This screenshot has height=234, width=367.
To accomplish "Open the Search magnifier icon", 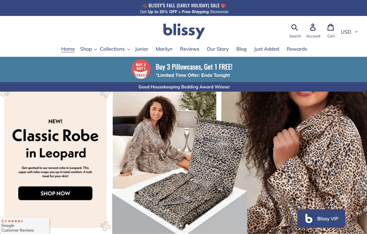I will tap(295, 28).
